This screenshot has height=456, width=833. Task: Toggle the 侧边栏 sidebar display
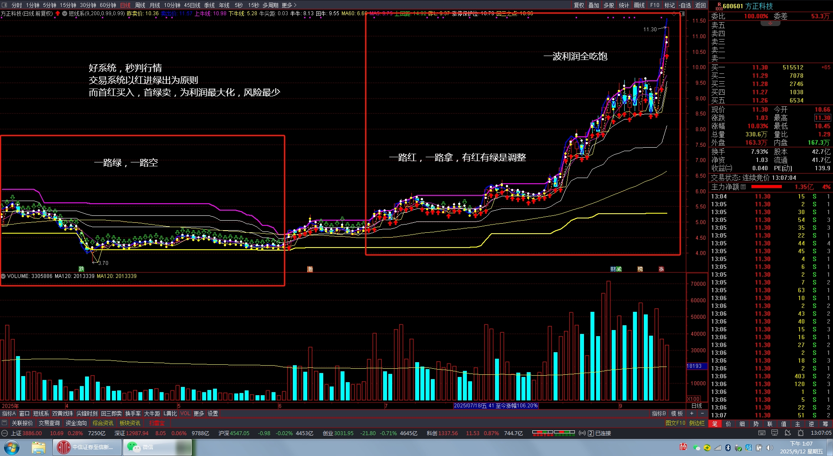697,423
